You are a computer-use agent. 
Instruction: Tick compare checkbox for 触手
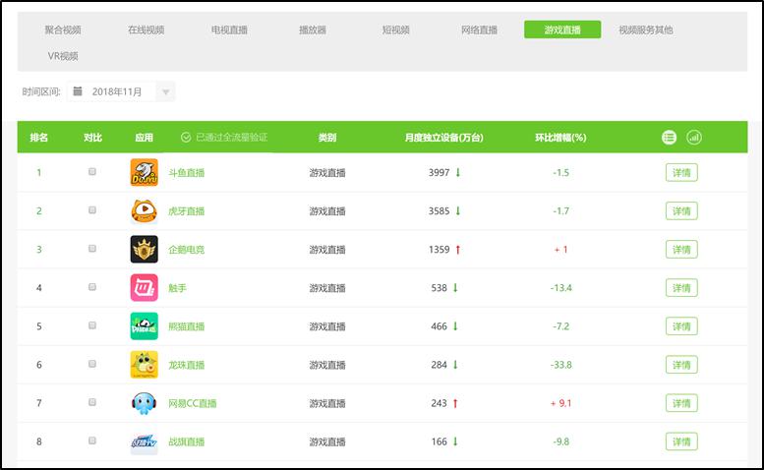pos(92,287)
